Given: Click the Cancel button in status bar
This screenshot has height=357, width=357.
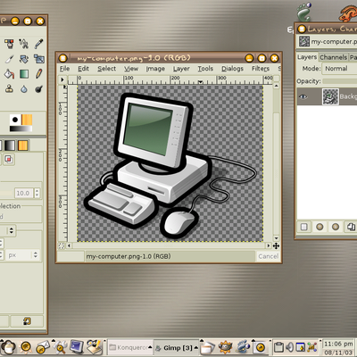Looking at the screenshot, I should click(x=268, y=256).
